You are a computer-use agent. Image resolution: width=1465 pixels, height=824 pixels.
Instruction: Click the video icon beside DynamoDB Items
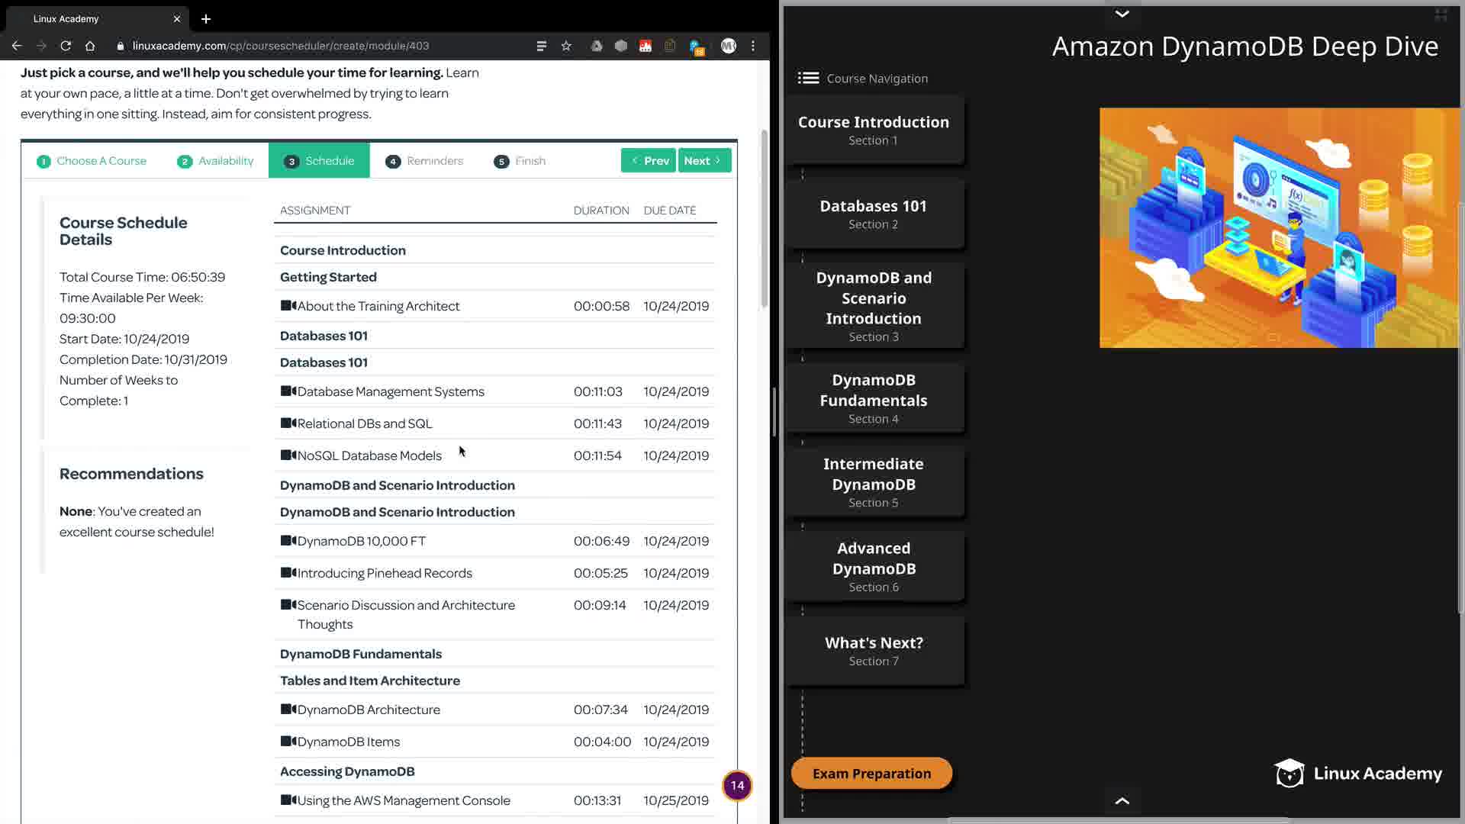click(x=288, y=741)
